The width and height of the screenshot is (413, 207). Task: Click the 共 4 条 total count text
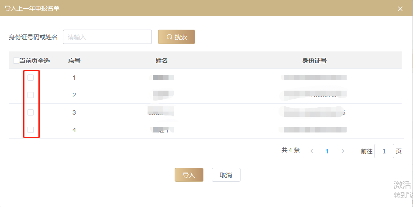click(x=290, y=150)
